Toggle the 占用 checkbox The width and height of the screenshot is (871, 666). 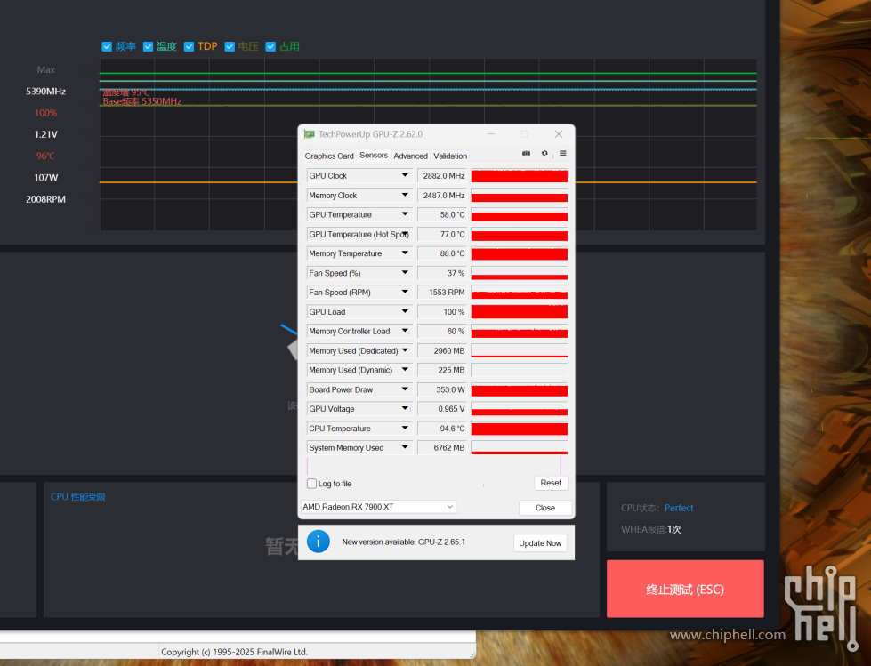tap(270, 46)
